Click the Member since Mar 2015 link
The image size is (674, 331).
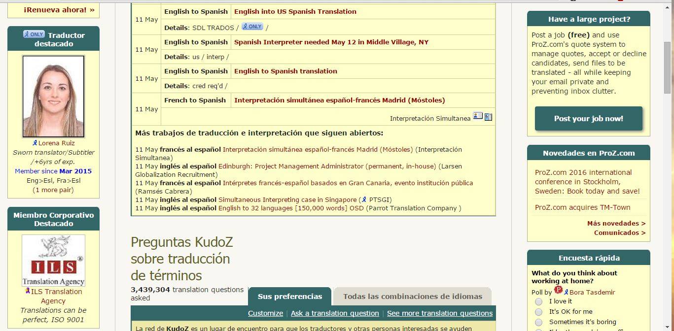[53, 171]
